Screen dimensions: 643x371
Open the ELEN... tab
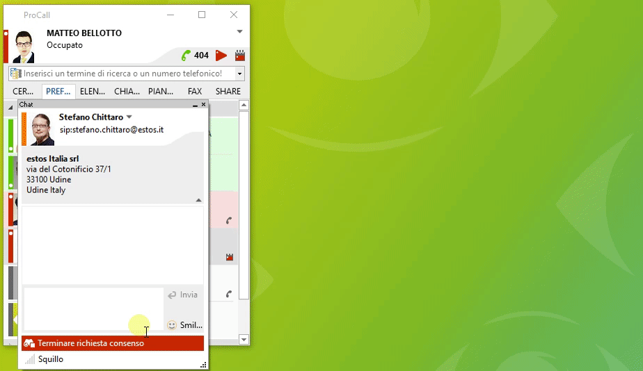93,91
